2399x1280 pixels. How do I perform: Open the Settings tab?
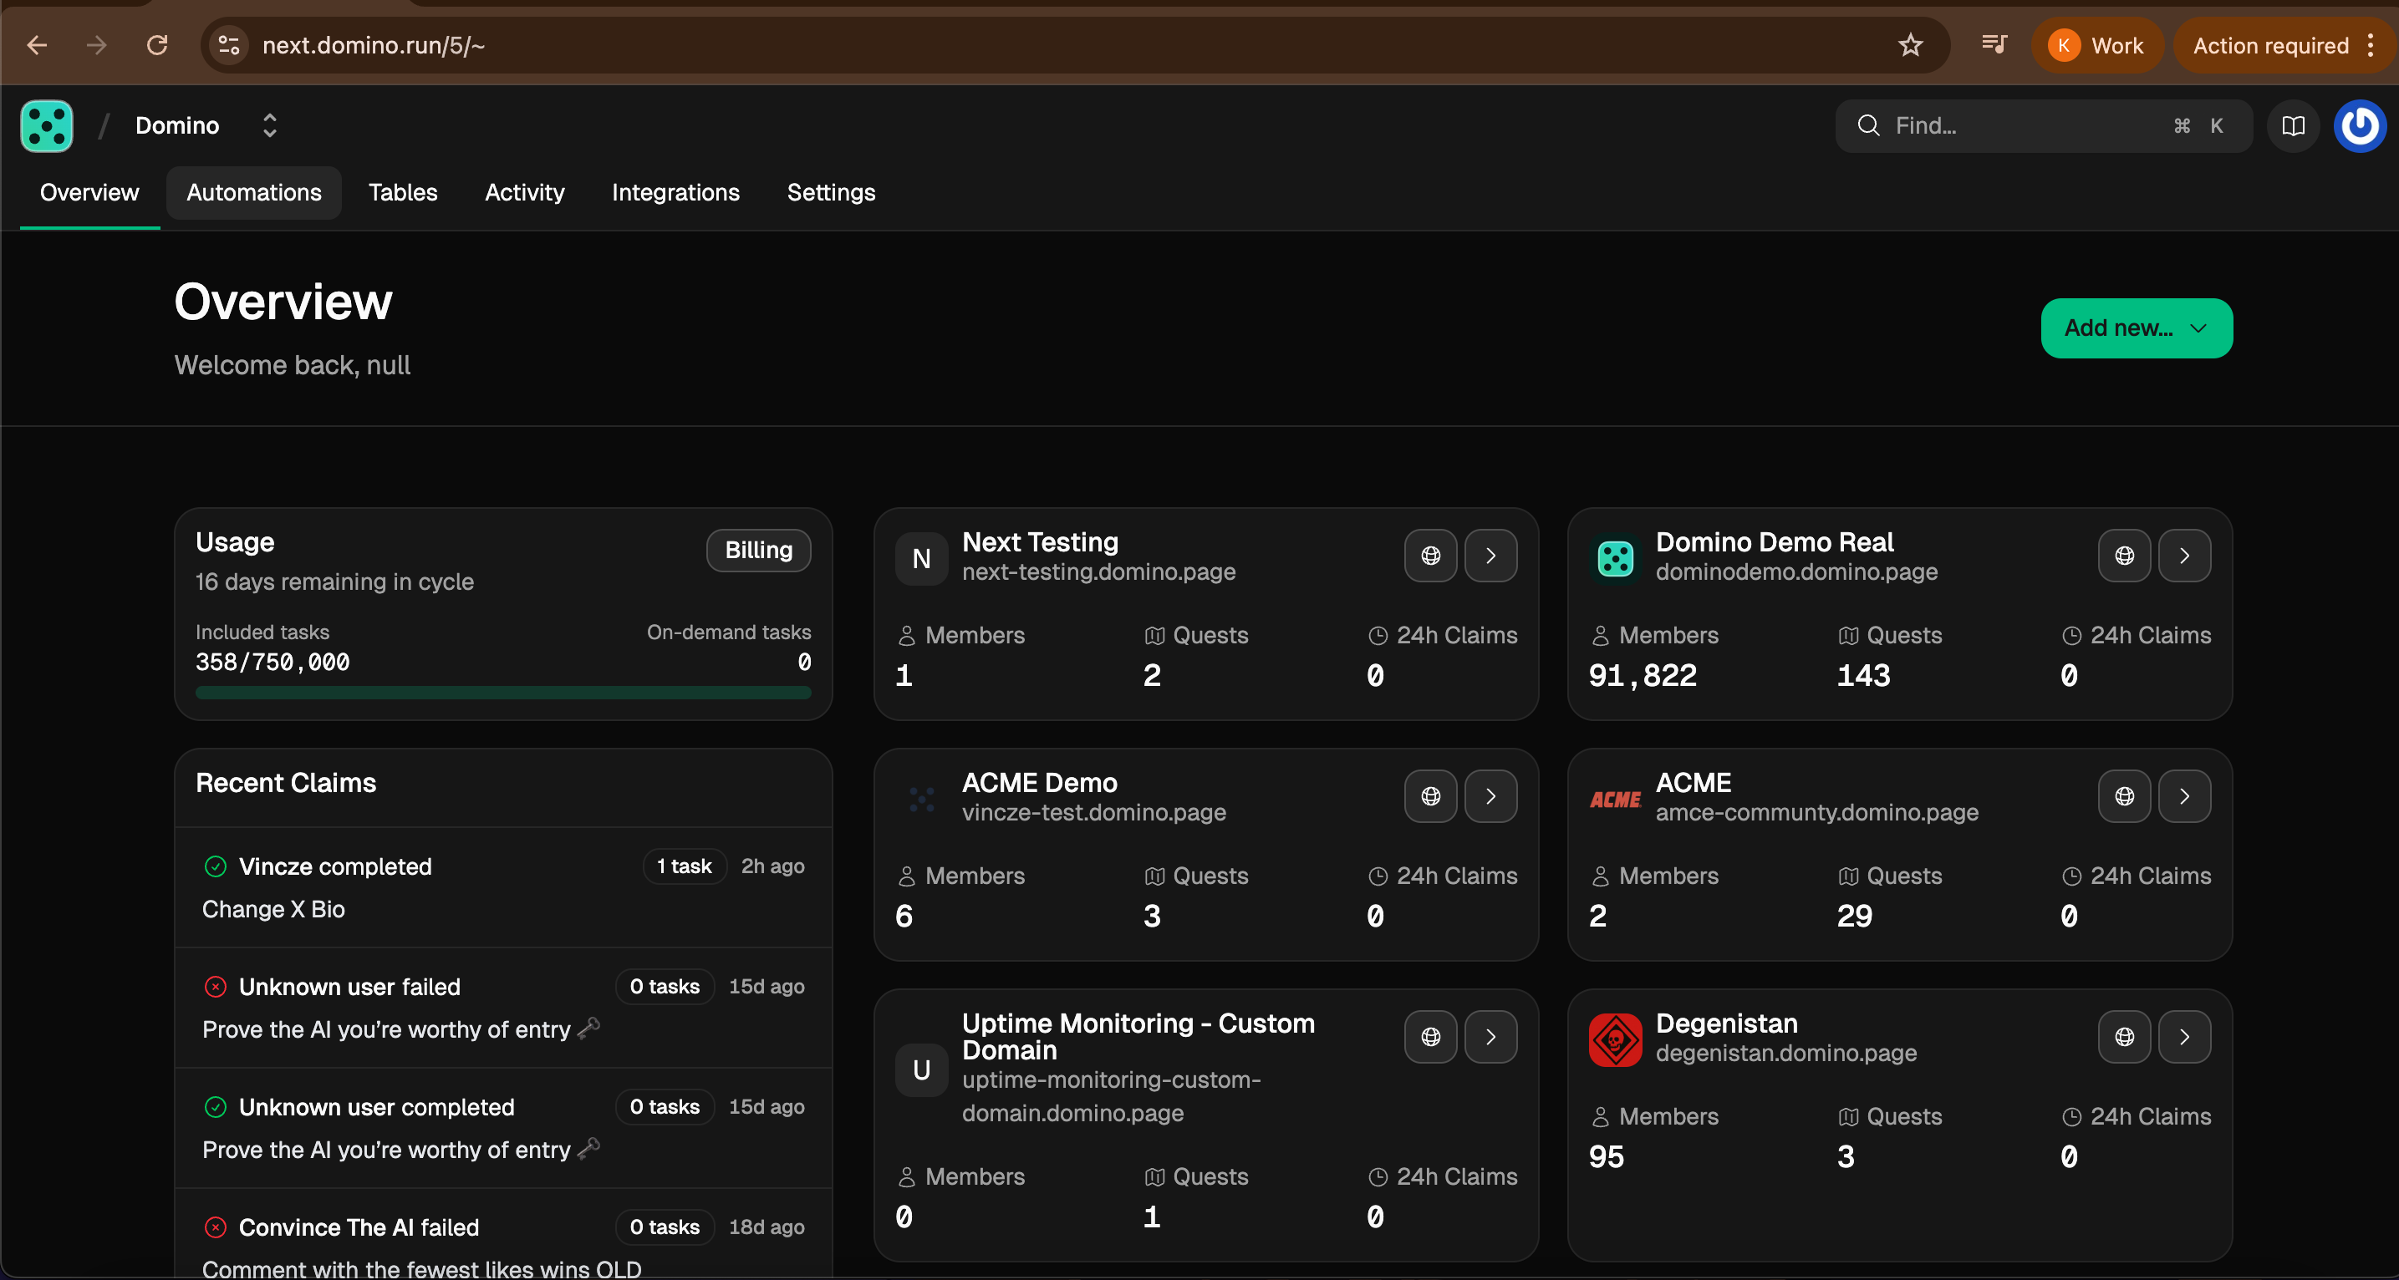point(831,193)
